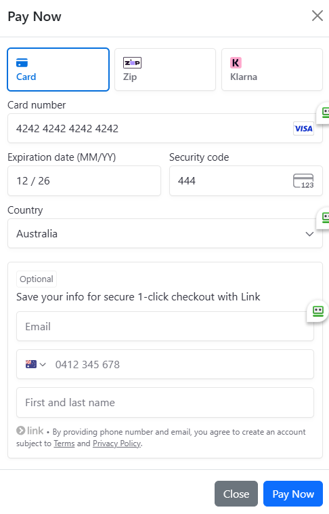Open the Country dropdown showing Australia
Viewport: 329px width, 514px height.
tap(165, 233)
